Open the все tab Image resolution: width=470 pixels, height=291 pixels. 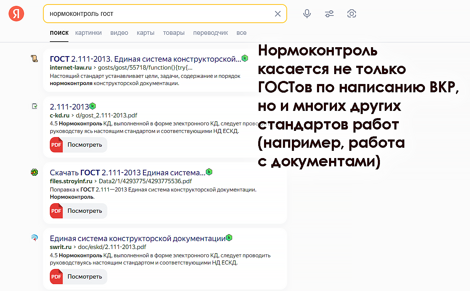pos(241,33)
